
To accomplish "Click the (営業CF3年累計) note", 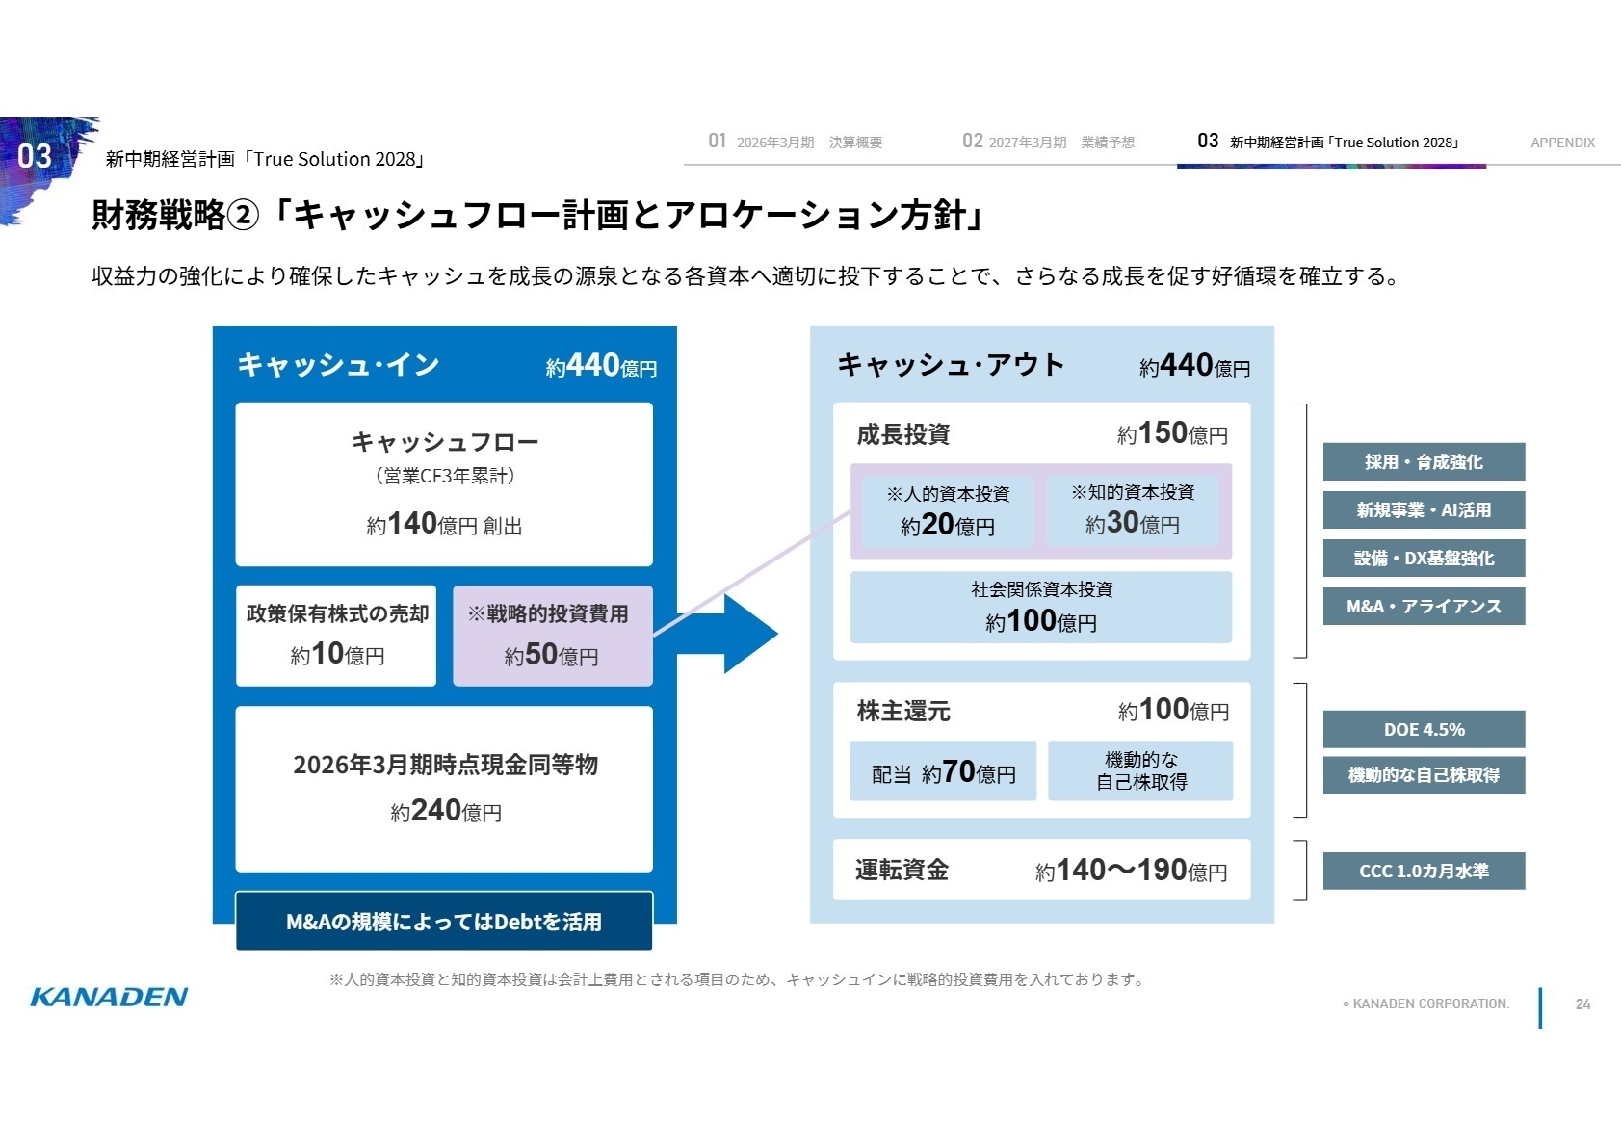I will coord(444,476).
